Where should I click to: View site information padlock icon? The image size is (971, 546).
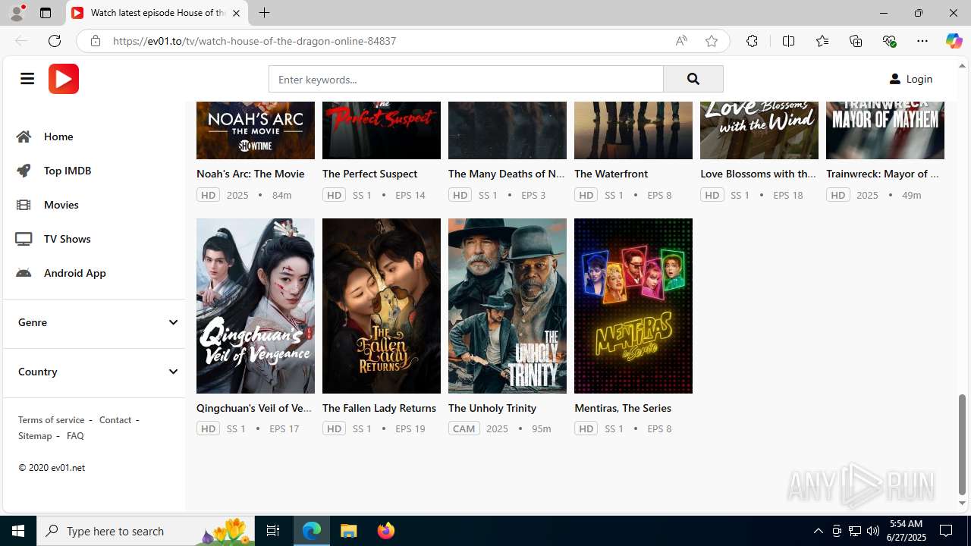96,41
